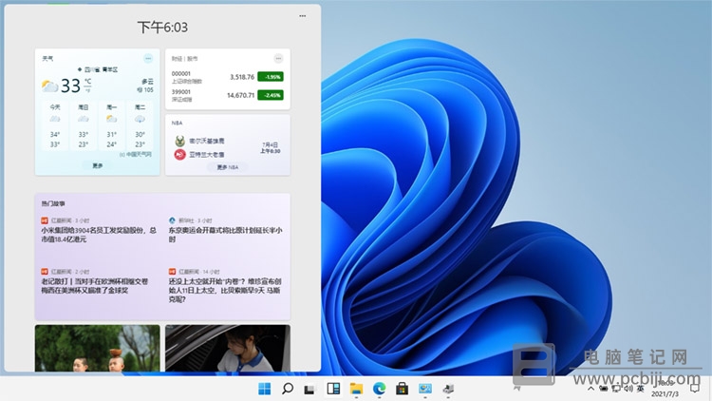
Task: Click the -1.95% change badge
Action: point(271,77)
